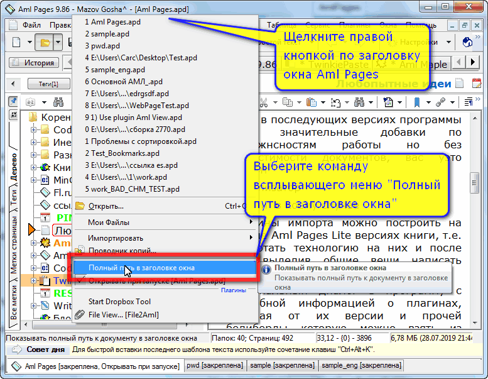The width and height of the screenshot is (488, 379).
Task: Open the bookmark dropdown arrow
Action: pos(428,102)
